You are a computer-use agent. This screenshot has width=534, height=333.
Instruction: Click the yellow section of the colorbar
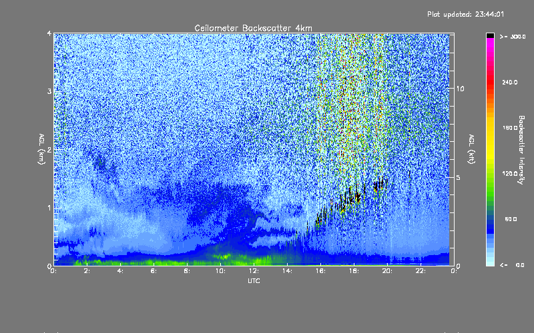[490, 141]
